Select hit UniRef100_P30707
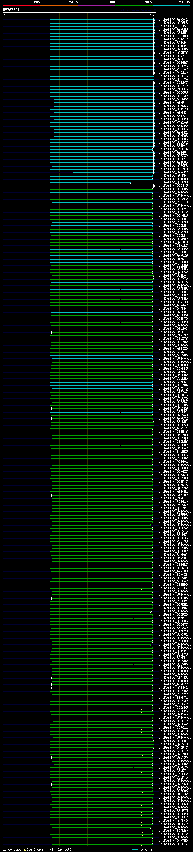This screenshot has width=193, height=852. point(173,69)
